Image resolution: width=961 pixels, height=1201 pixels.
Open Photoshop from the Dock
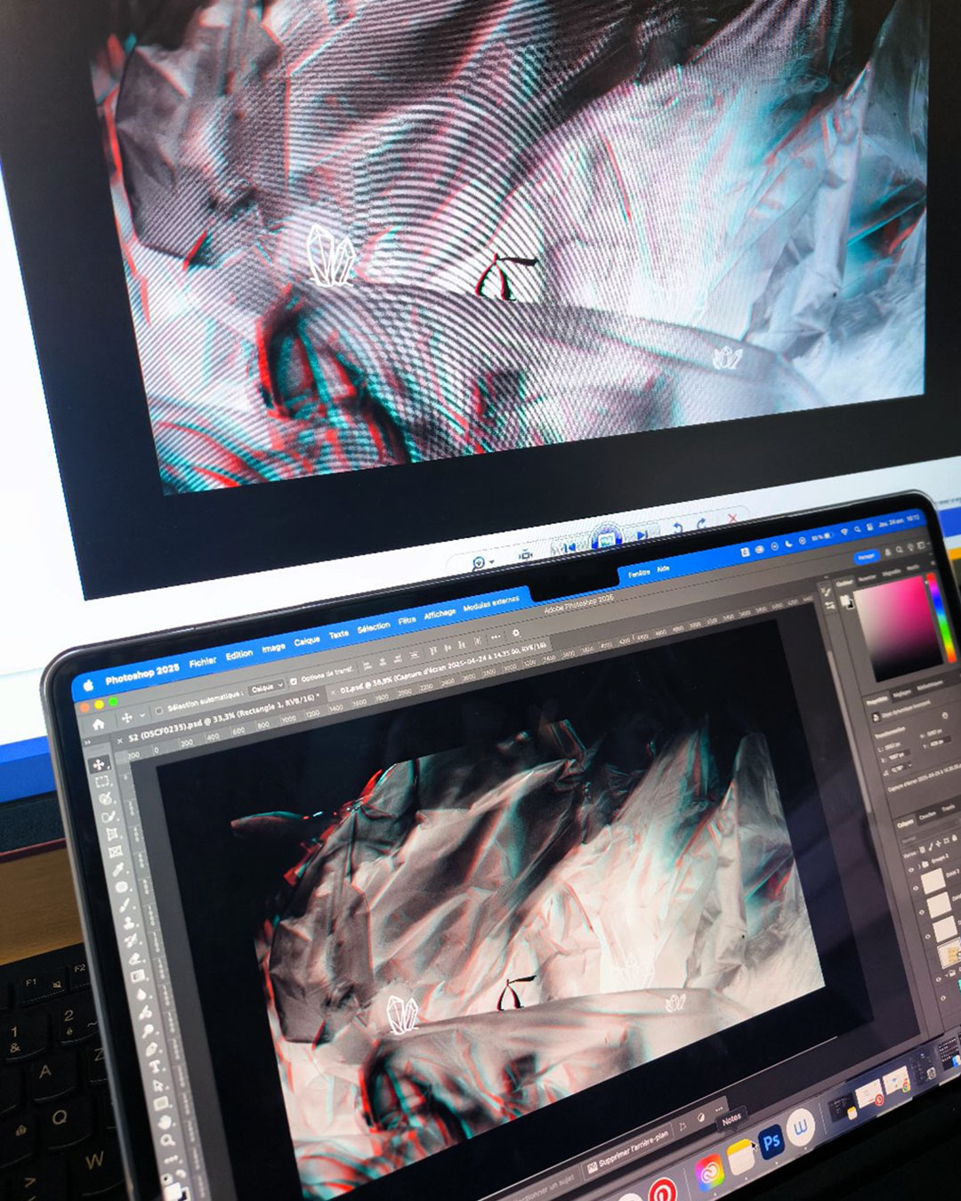click(771, 1142)
